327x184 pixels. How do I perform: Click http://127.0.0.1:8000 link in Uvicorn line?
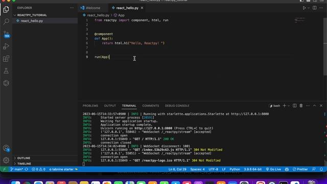153,128
